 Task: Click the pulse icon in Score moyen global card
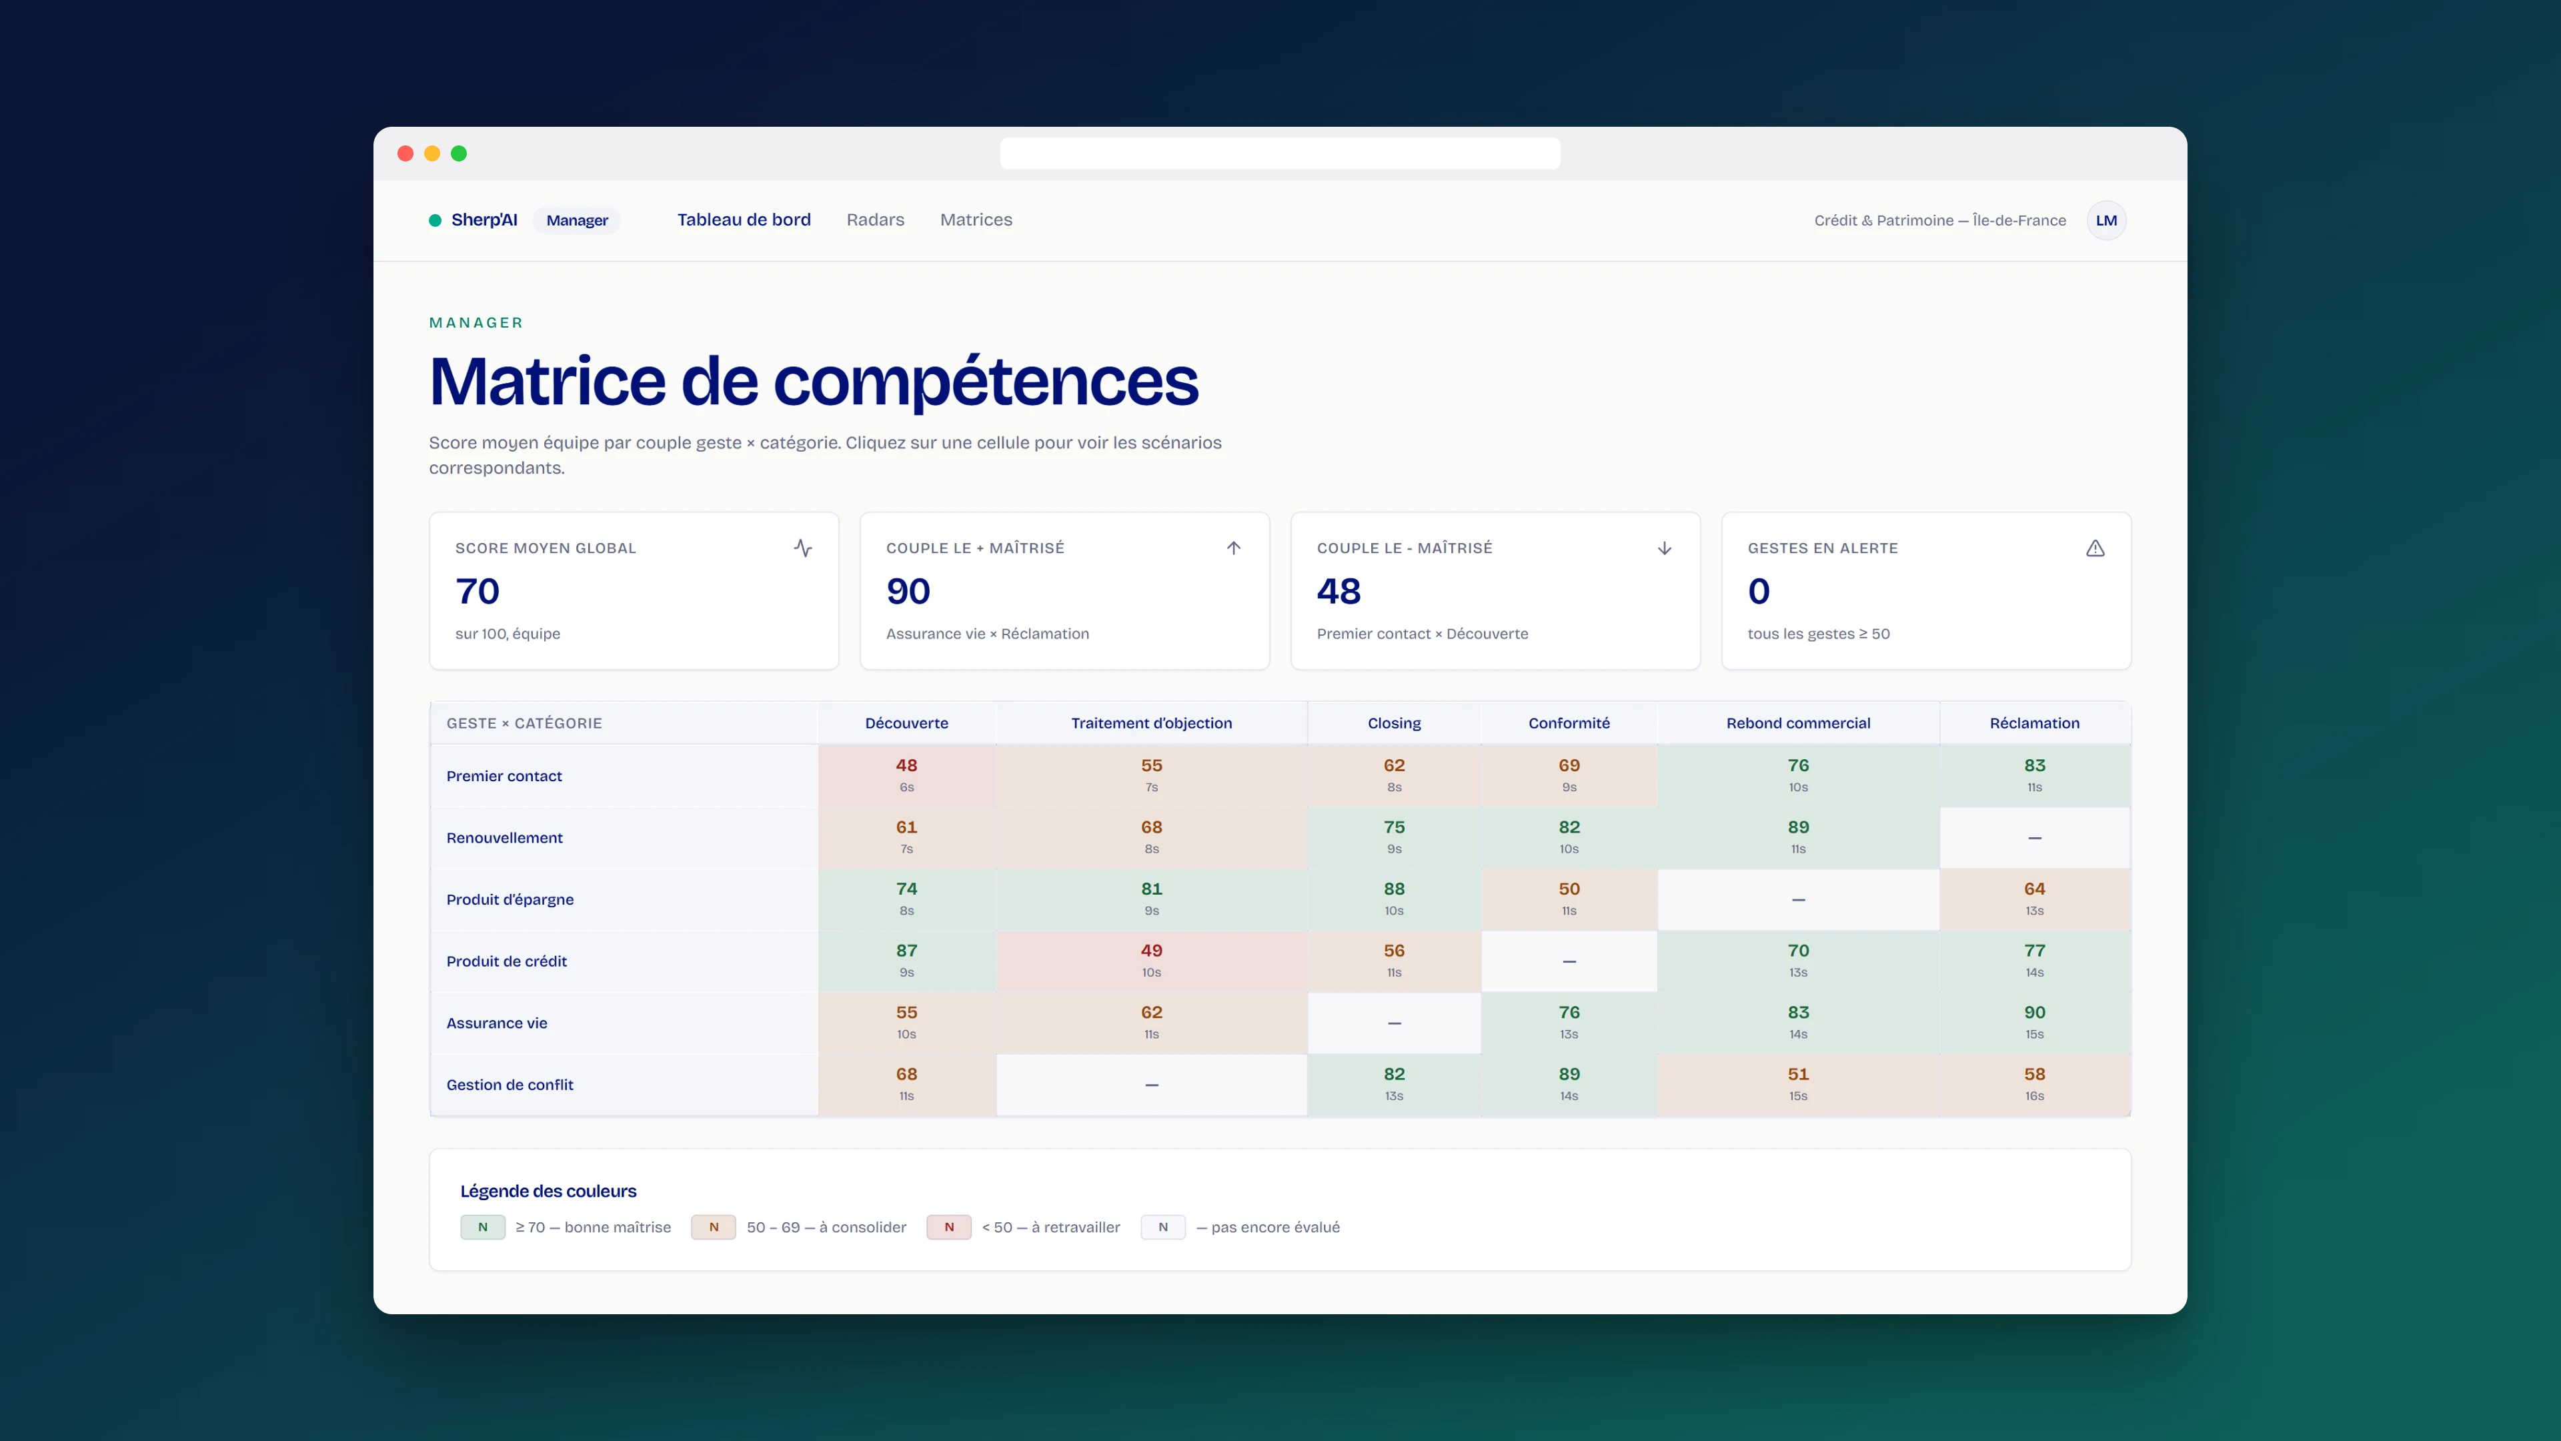click(x=803, y=548)
